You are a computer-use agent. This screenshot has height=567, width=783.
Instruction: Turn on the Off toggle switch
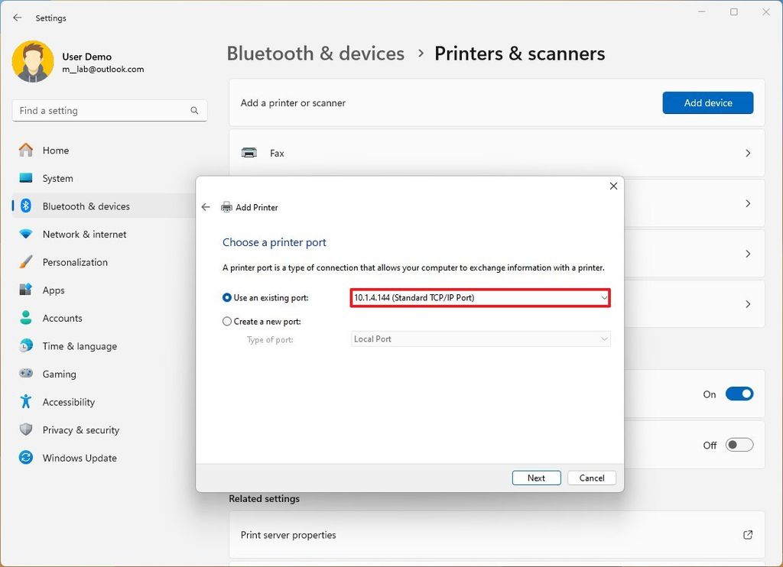(x=739, y=444)
